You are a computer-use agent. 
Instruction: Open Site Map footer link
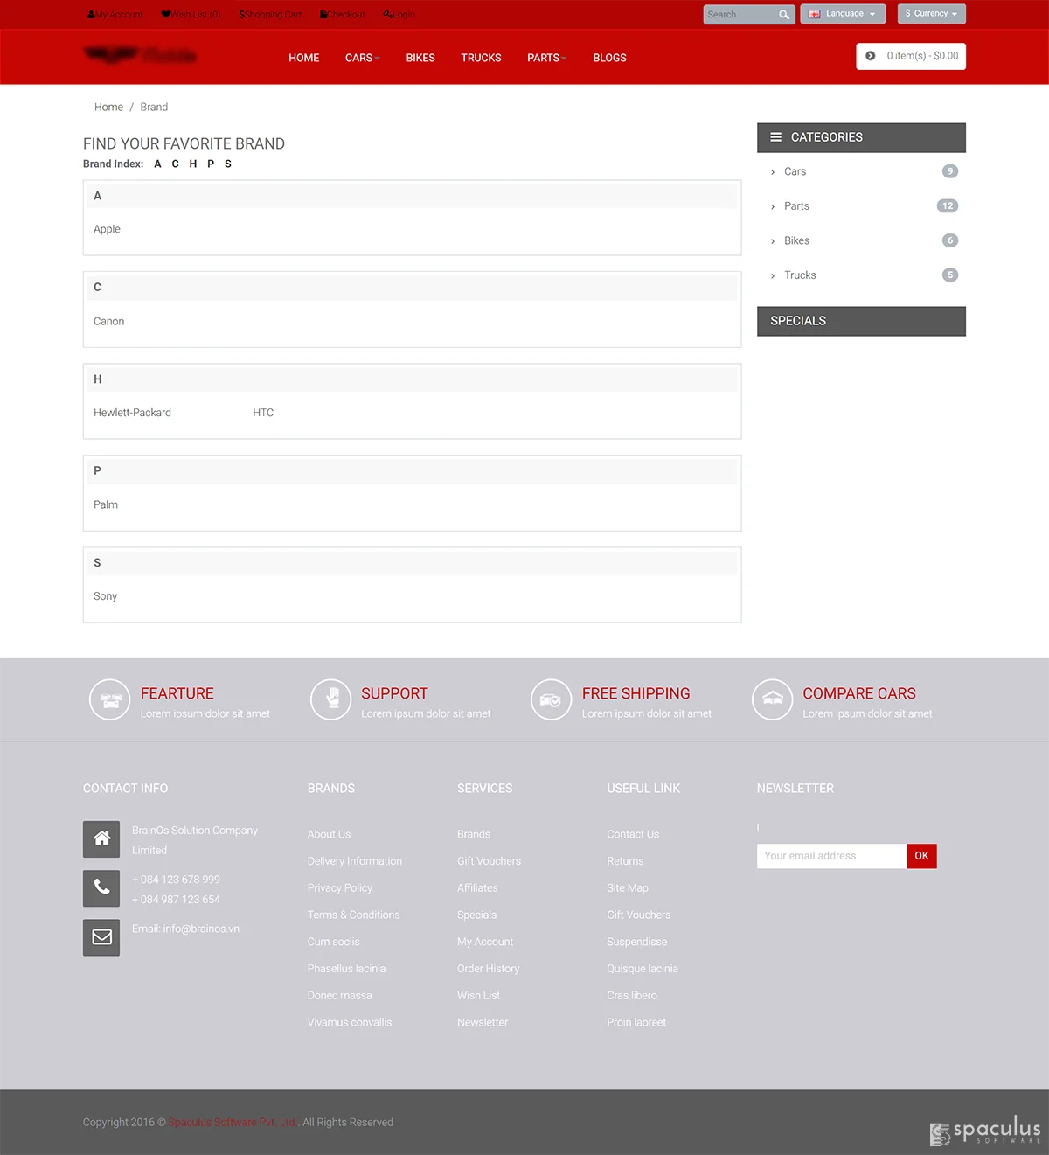[628, 888]
